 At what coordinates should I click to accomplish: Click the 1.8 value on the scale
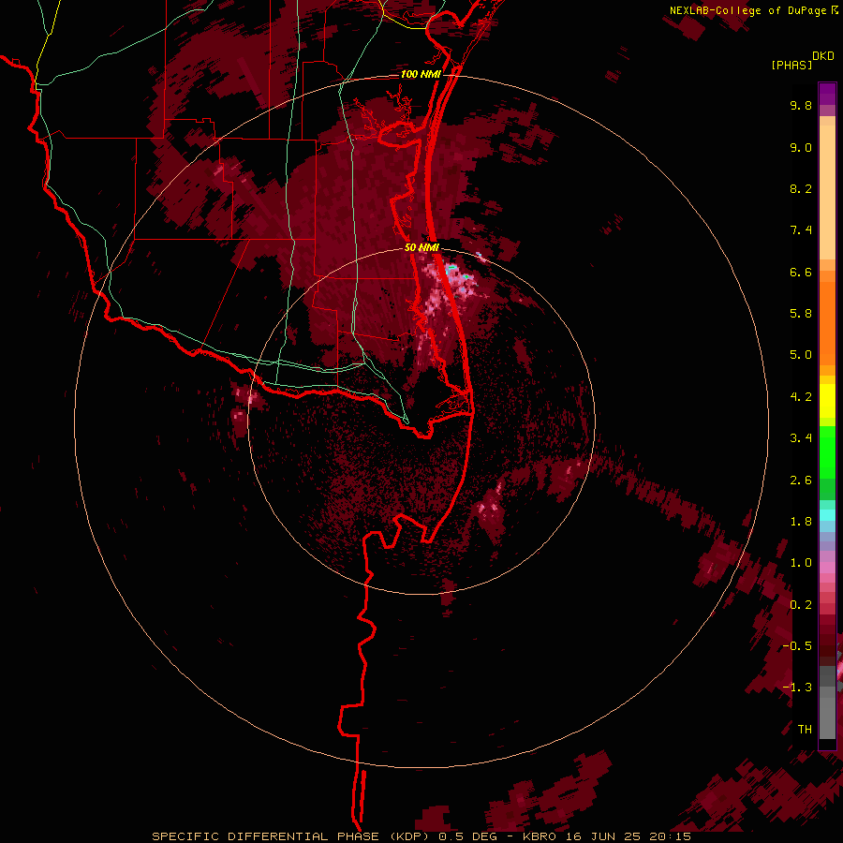[801, 522]
